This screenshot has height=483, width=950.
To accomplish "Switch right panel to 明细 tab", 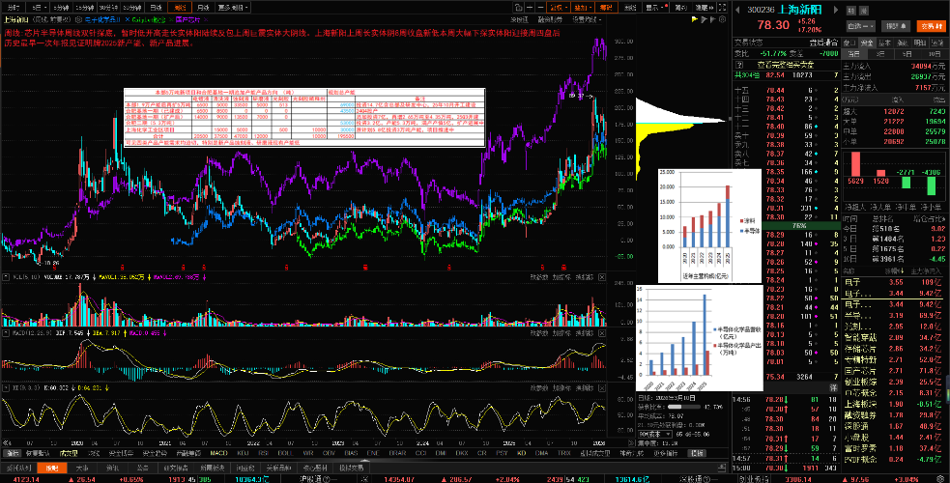I will [x=920, y=43].
